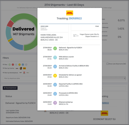Filter by Amazon marketplace logo
The image size is (129, 125).
pyautogui.click(x=21, y=73)
